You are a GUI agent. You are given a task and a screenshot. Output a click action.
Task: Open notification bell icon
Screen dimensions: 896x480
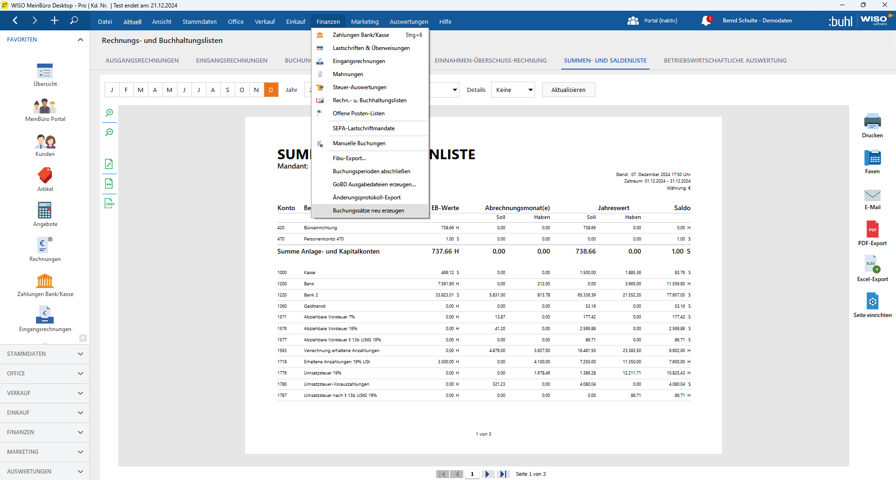tap(706, 21)
